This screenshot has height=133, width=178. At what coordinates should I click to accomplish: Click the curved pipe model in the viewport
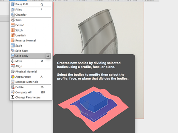[x=98, y=31]
